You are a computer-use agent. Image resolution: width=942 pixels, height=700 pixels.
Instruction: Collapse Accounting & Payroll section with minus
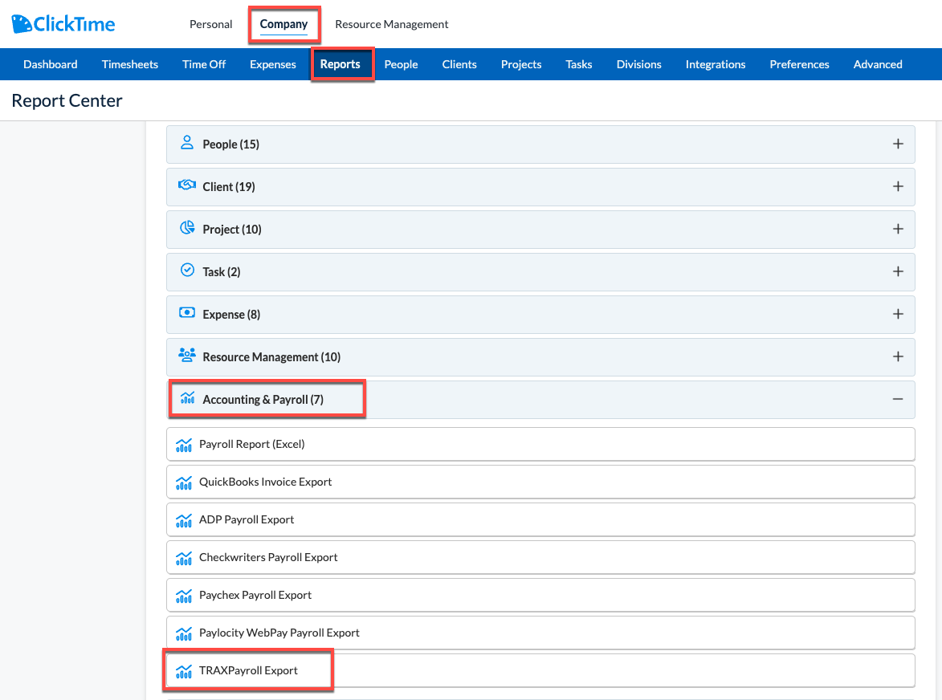click(x=898, y=399)
